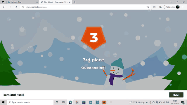Show hidden system tray icons
The image size is (187, 105).
[x=147, y=102]
